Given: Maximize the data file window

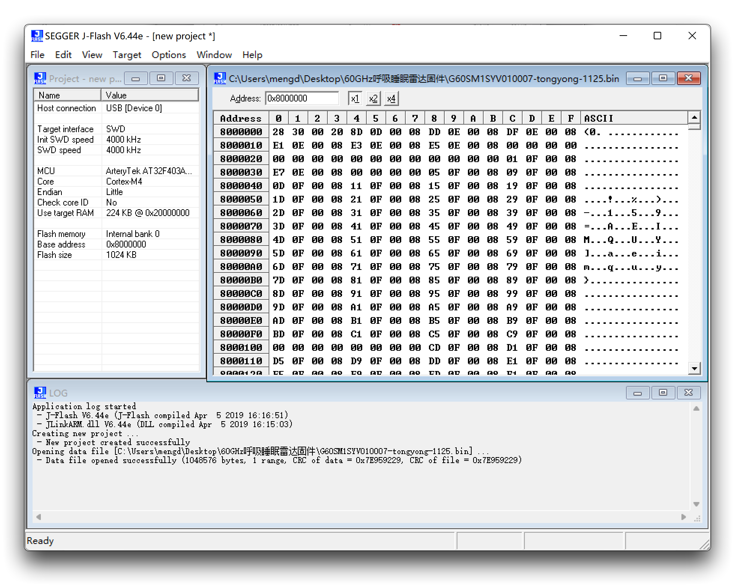Looking at the screenshot, I should pos(663,78).
